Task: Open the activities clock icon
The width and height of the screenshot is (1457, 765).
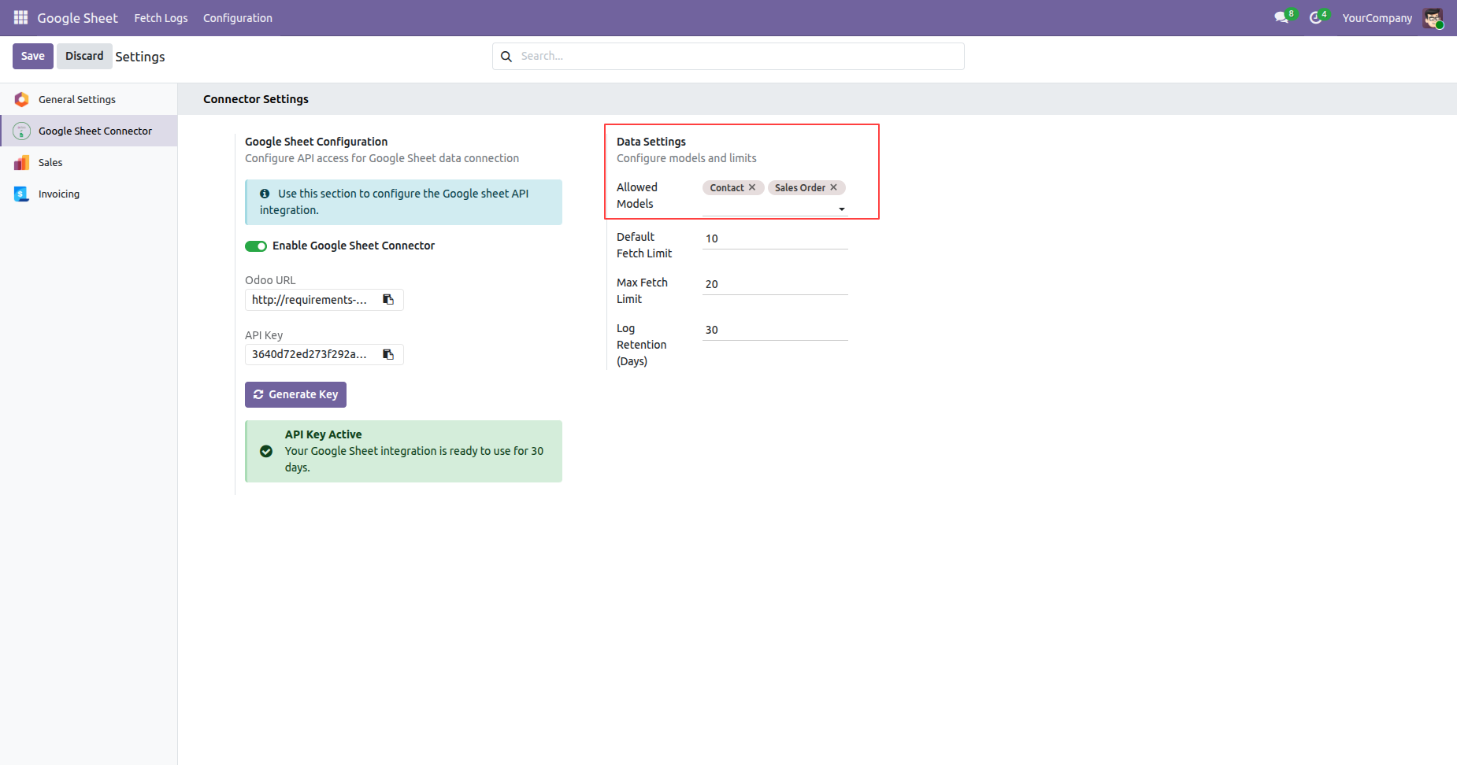Action: point(1315,17)
